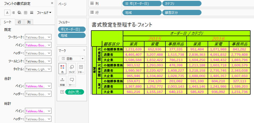Click the vertical 地域 field label
Viewport: 254px width, 123px height.
point(94,71)
